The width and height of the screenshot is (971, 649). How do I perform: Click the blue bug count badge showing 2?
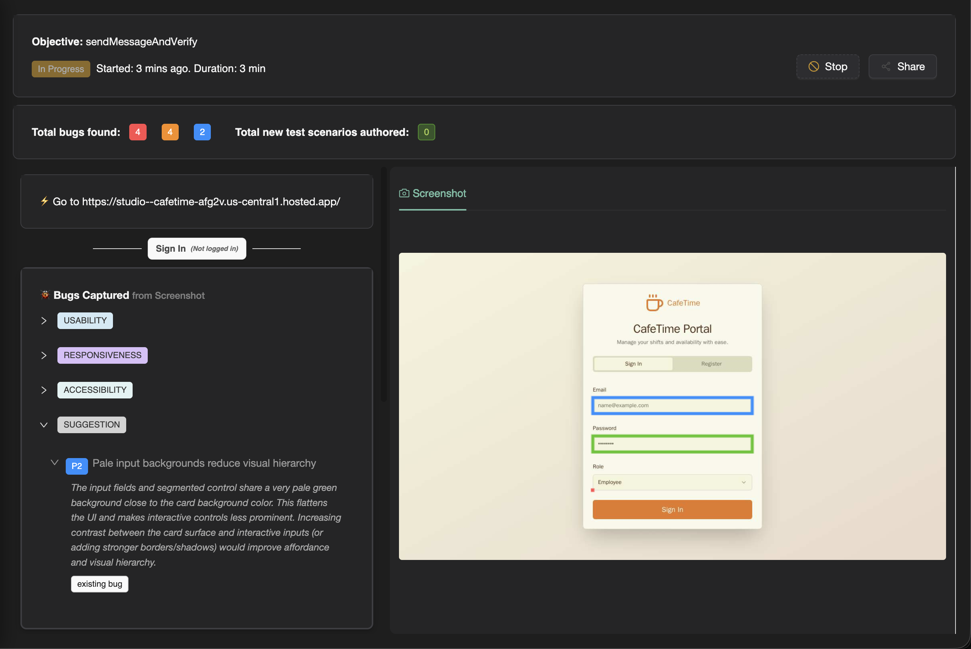[x=202, y=132]
